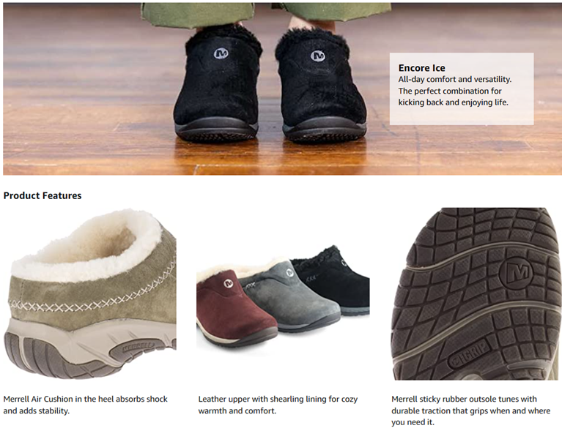The width and height of the screenshot is (562, 431).
Task: Click the sticky rubber outsole caption
Action: (x=470, y=411)
